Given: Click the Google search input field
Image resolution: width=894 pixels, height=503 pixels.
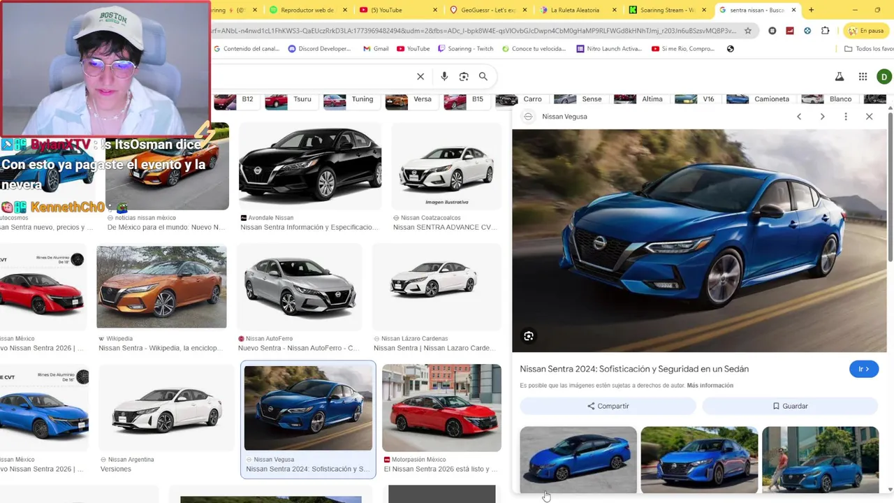Looking at the screenshot, I should [311, 77].
